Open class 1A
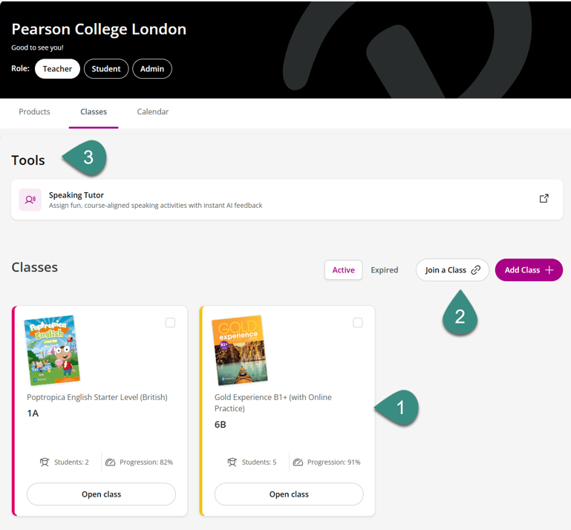The image size is (571, 530). click(x=101, y=494)
